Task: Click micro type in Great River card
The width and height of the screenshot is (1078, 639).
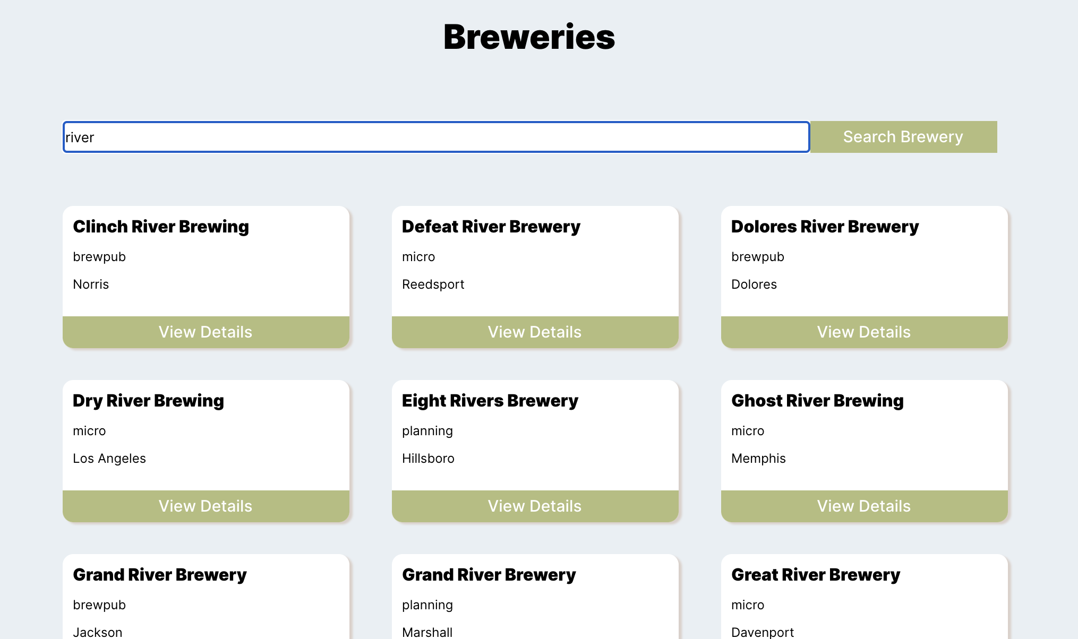Action: (748, 605)
